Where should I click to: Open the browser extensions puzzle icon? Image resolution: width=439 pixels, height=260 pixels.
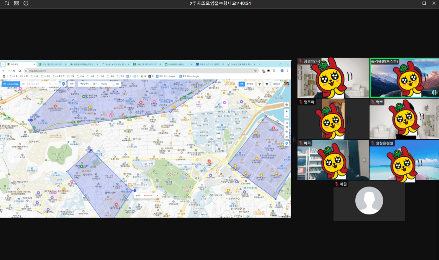click(274, 71)
